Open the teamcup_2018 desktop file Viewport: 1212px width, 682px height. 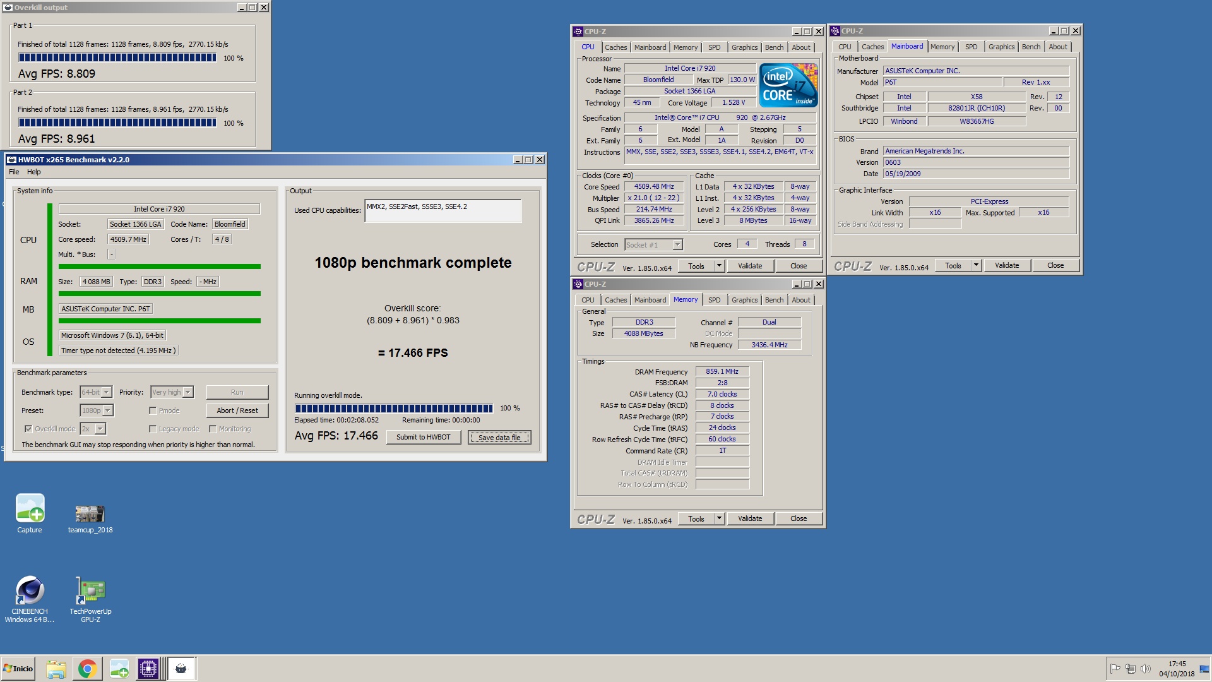[x=90, y=518]
